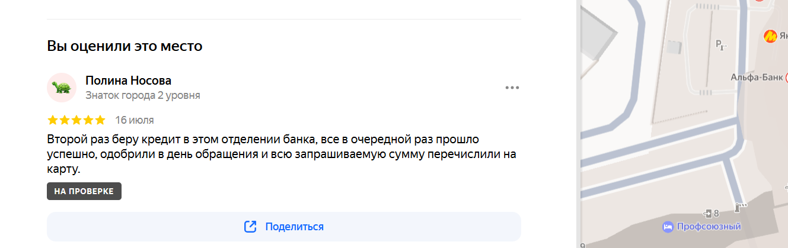Open Полина Носова's profile name link
Image resolution: width=788 pixels, height=248 pixels.
tap(128, 80)
